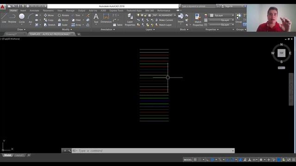The width and height of the screenshot is (296, 166).
Task: Click the keyword search box
Action: pos(198,6)
